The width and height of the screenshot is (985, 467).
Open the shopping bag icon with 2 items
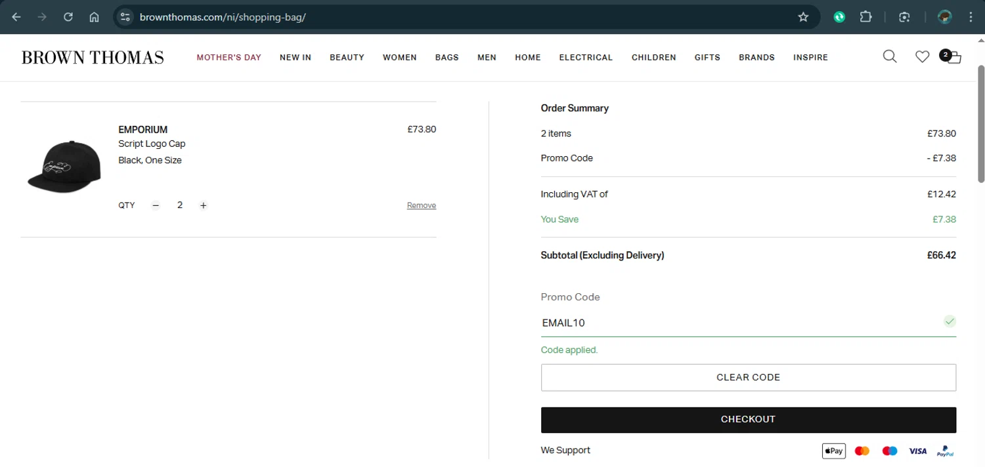tap(951, 56)
